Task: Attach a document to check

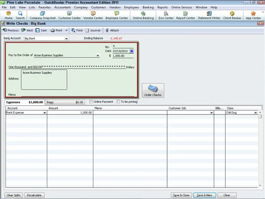Action: tap(112, 30)
